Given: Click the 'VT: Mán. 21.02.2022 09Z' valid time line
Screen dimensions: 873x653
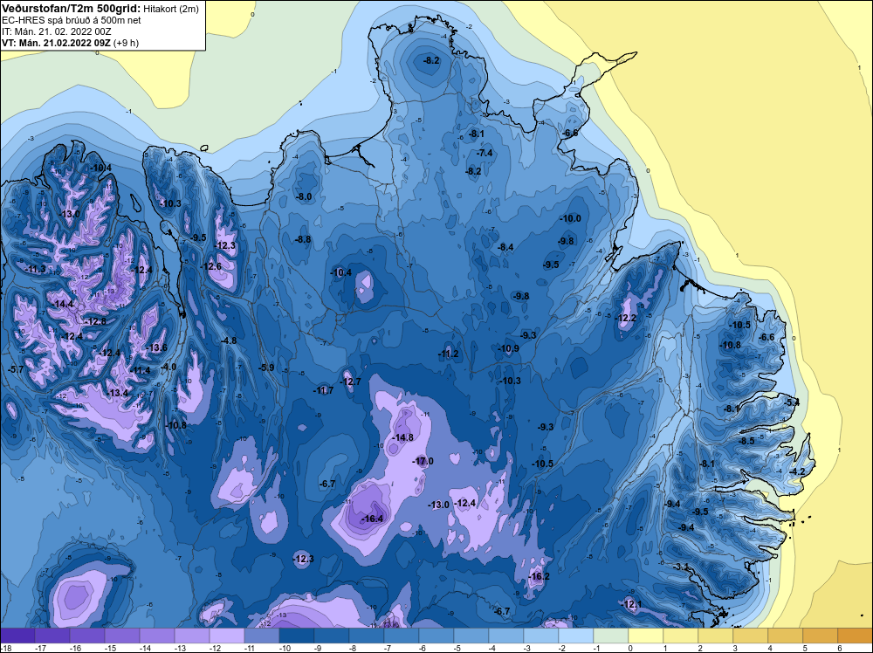Looking at the screenshot, I should [x=56, y=43].
